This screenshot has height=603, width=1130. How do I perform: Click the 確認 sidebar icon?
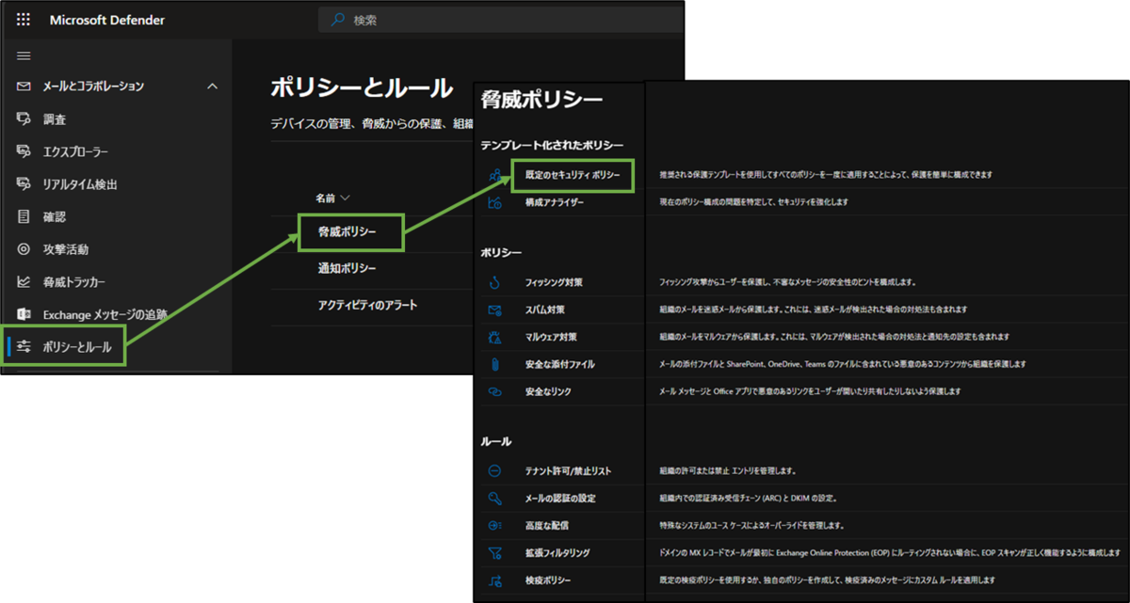[24, 216]
